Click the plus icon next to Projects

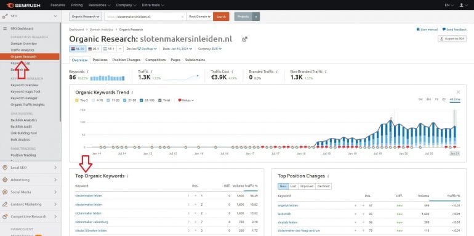(255, 17)
